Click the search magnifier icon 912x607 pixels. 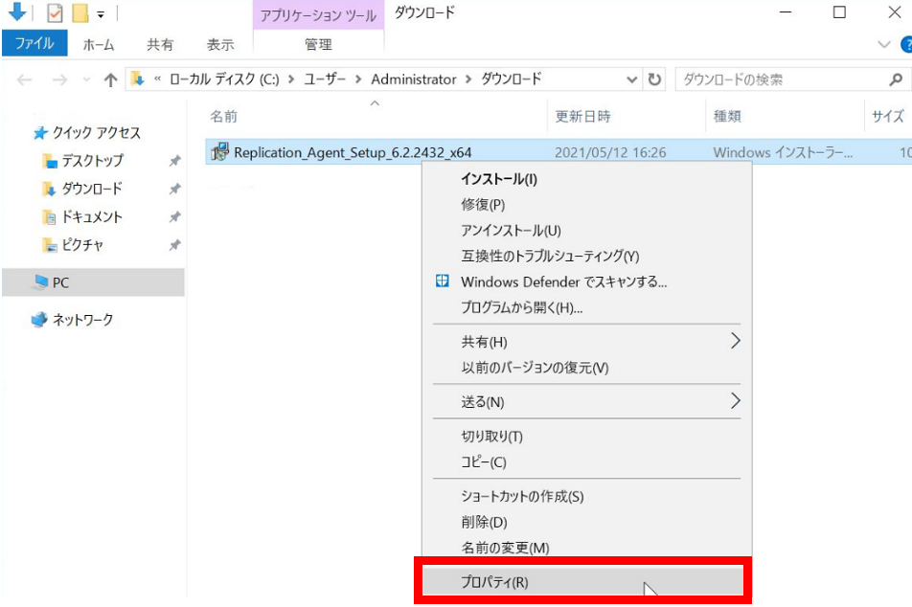coord(897,79)
